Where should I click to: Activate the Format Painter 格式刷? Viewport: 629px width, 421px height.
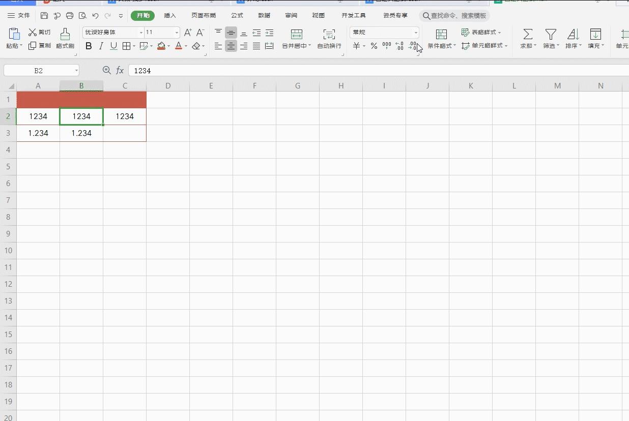pyautogui.click(x=65, y=38)
